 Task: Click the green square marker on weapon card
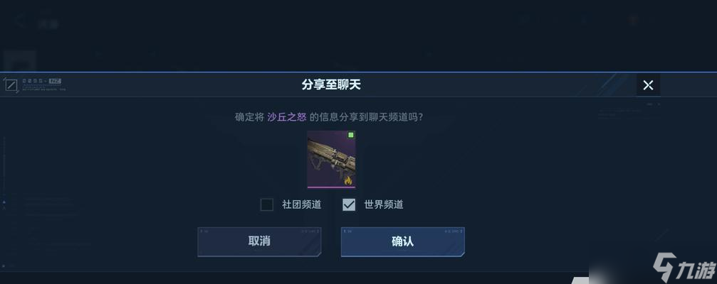[x=351, y=135]
